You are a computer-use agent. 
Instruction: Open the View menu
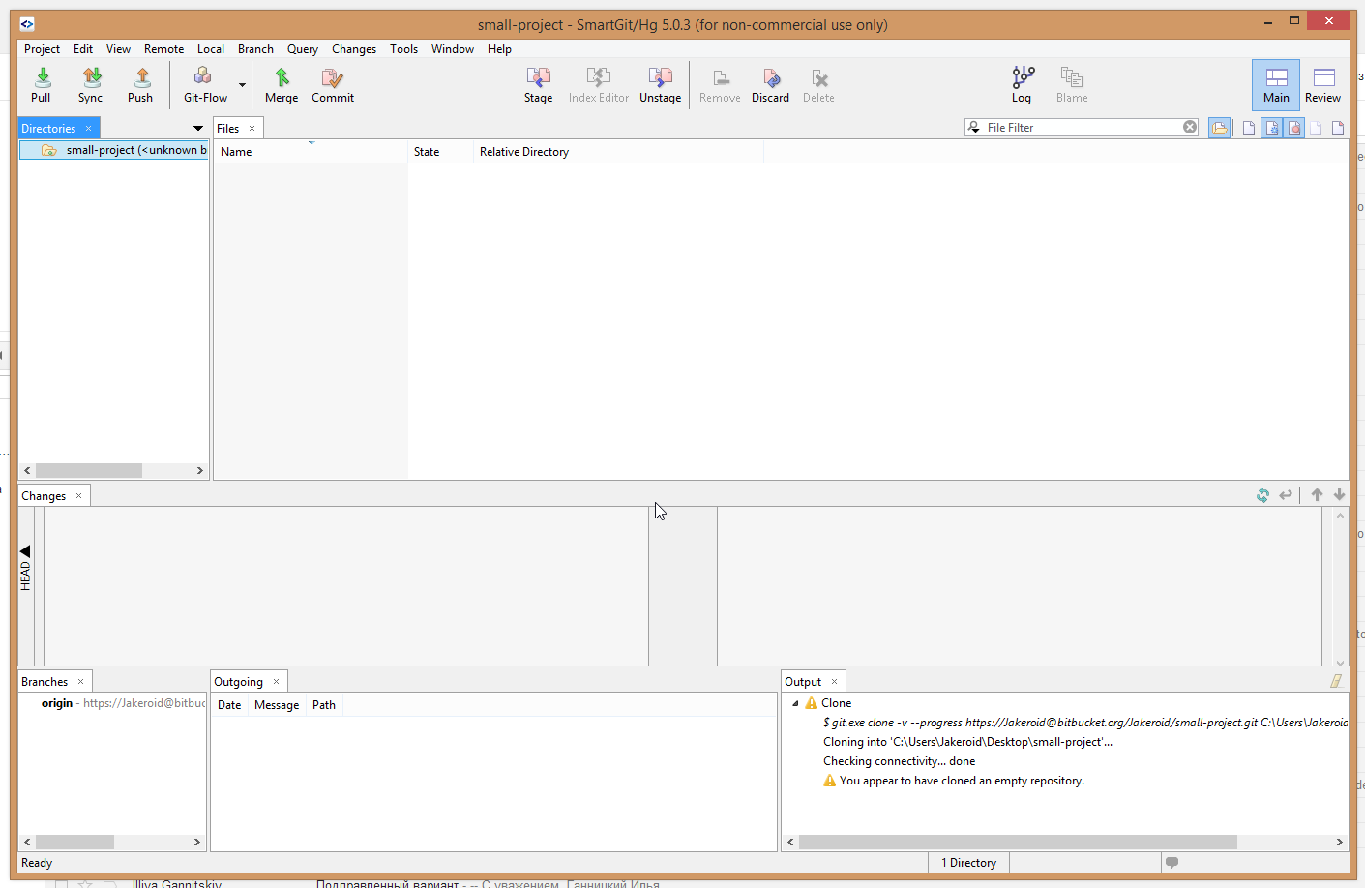[x=118, y=49]
